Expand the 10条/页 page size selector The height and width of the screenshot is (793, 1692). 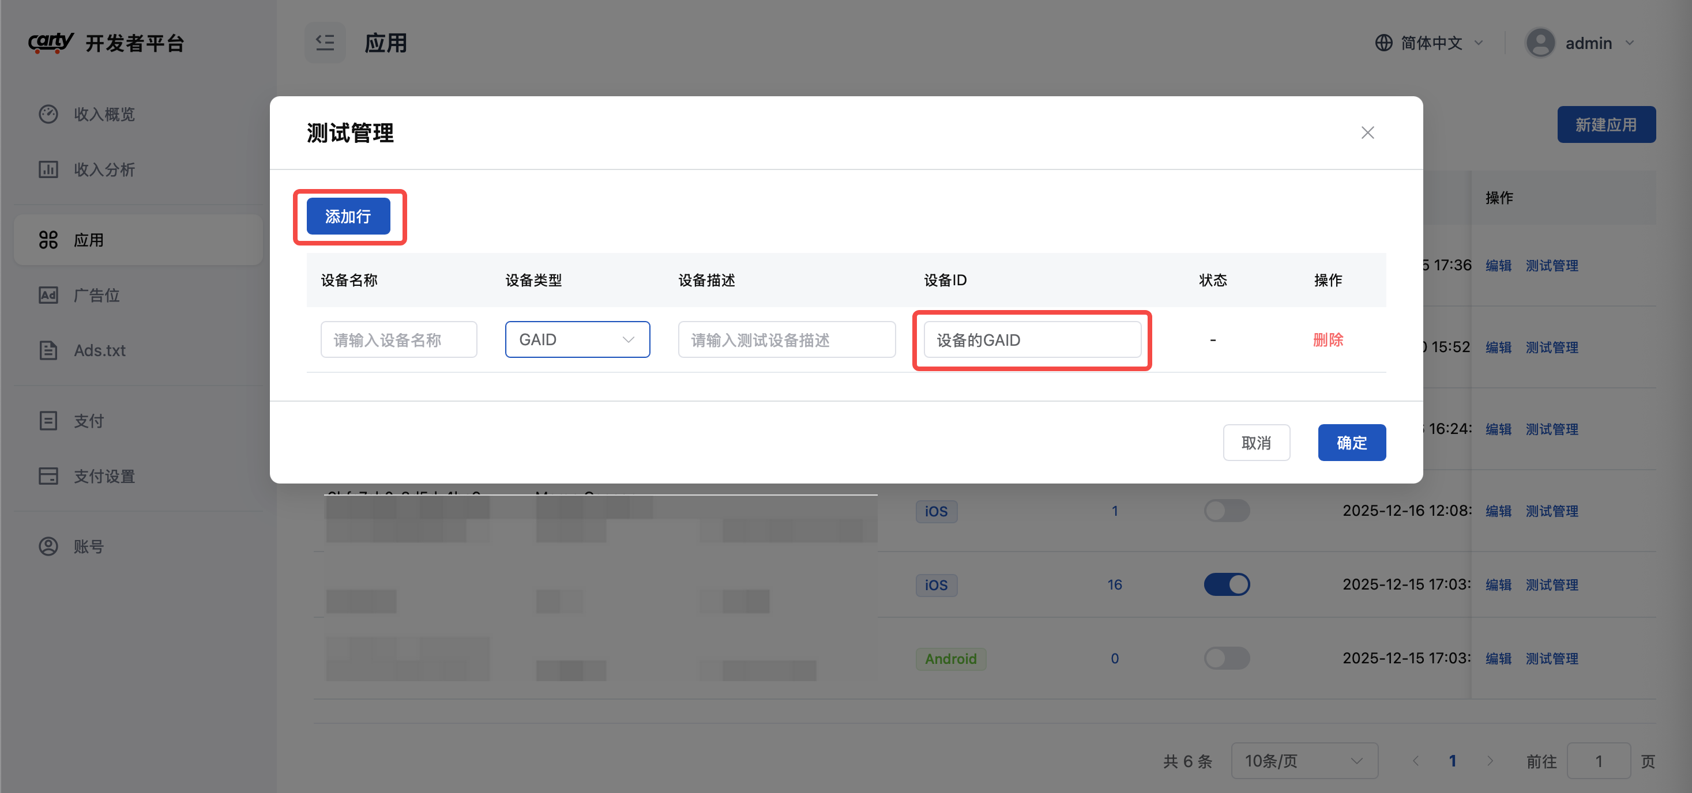pos(1304,761)
